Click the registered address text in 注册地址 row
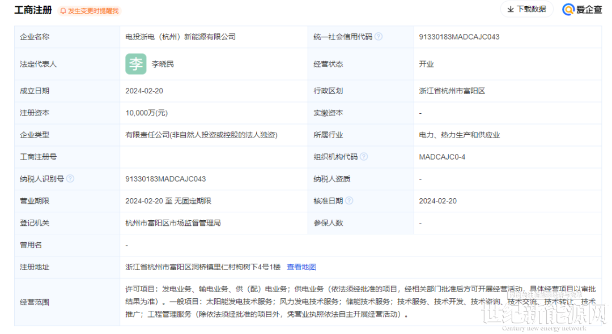Screen dimensions: 612x334 pyautogui.click(x=203, y=267)
